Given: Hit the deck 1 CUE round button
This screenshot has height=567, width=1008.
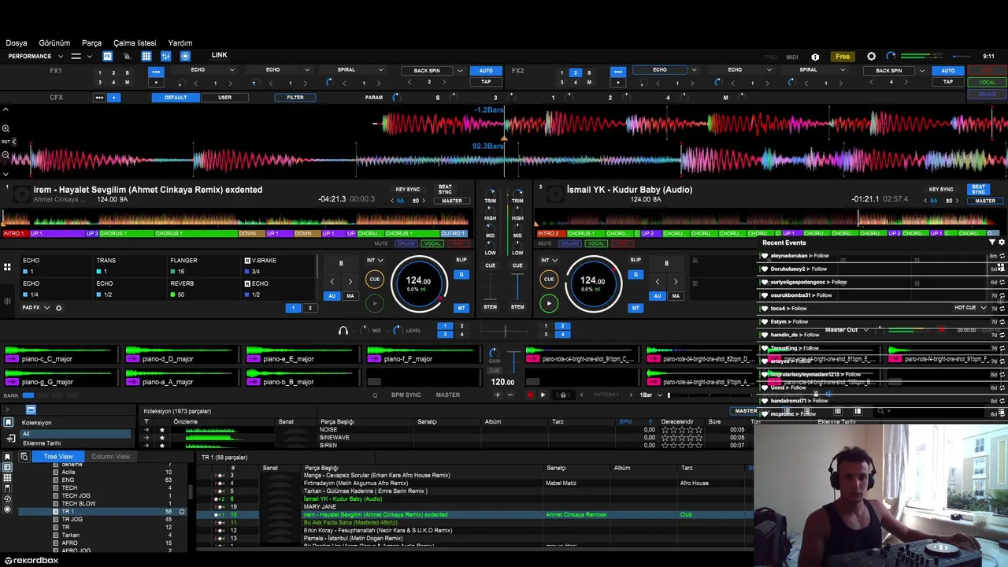Looking at the screenshot, I should point(375,279).
